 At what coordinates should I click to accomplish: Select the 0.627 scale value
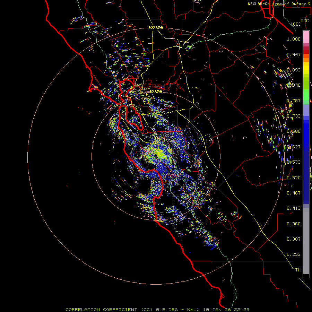coord(294,147)
